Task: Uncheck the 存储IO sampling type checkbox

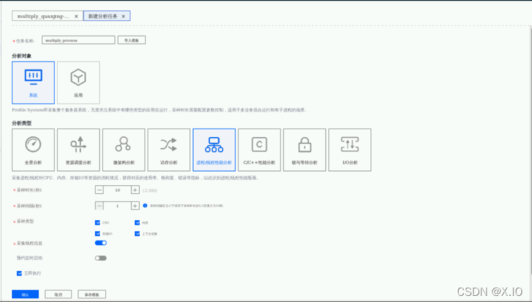Action: point(98,234)
